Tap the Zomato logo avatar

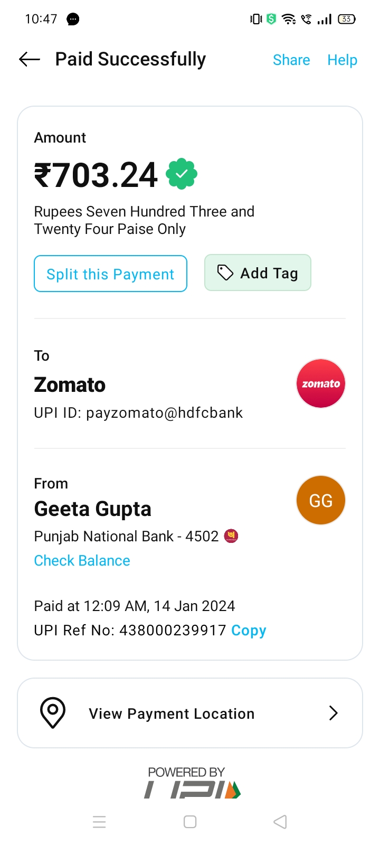click(320, 383)
